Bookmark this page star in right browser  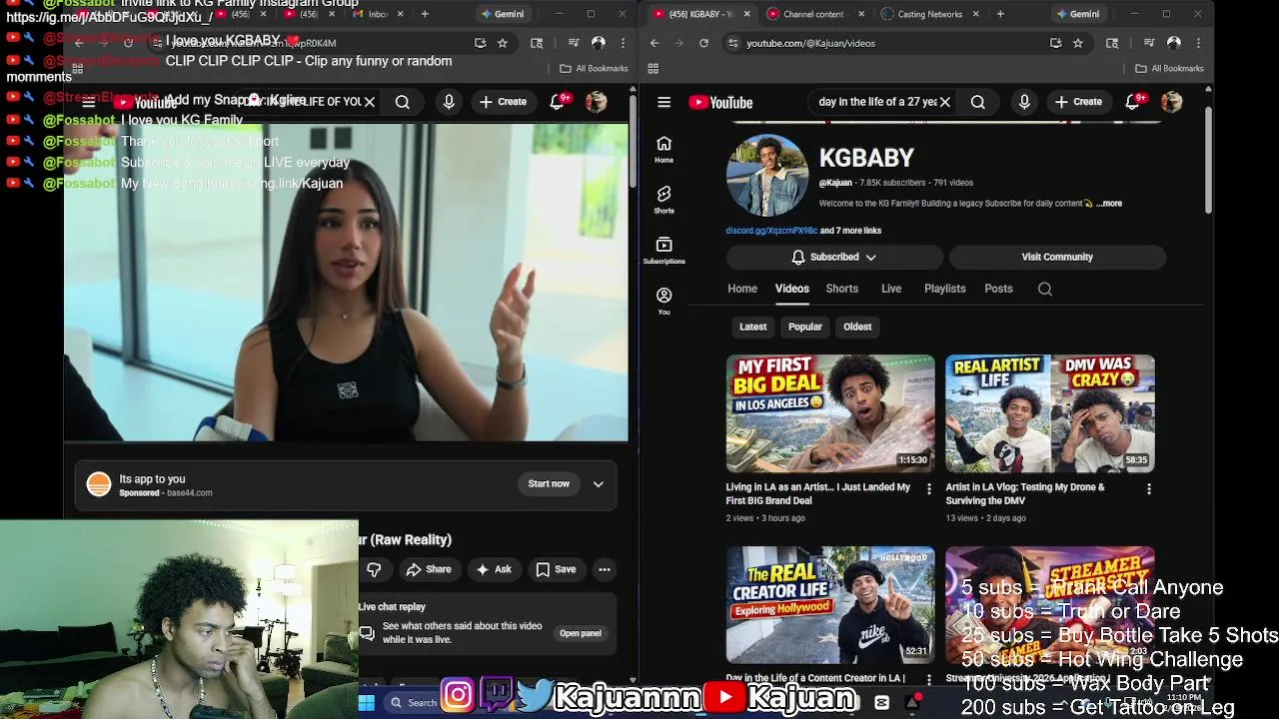point(1078,43)
